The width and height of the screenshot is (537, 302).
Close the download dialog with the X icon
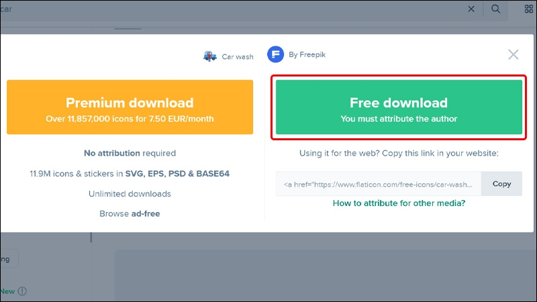click(x=513, y=54)
